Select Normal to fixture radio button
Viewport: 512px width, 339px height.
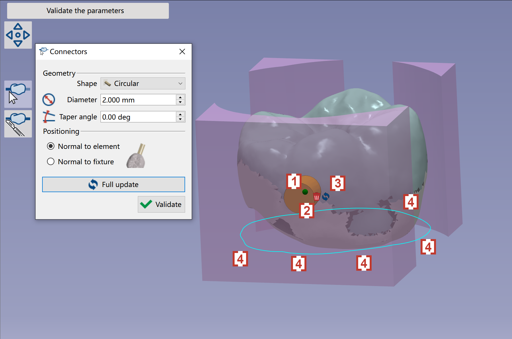[x=51, y=162]
